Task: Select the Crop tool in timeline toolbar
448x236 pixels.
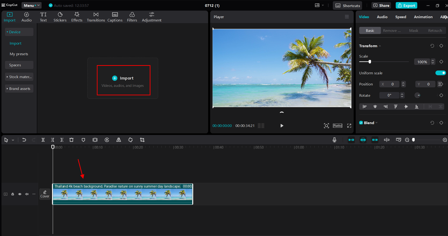Action: pos(142,140)
